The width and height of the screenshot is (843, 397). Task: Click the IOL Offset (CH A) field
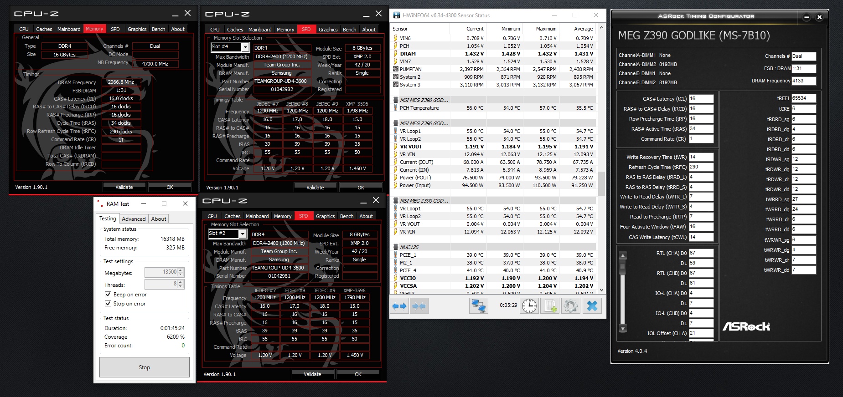pos(701,333)
